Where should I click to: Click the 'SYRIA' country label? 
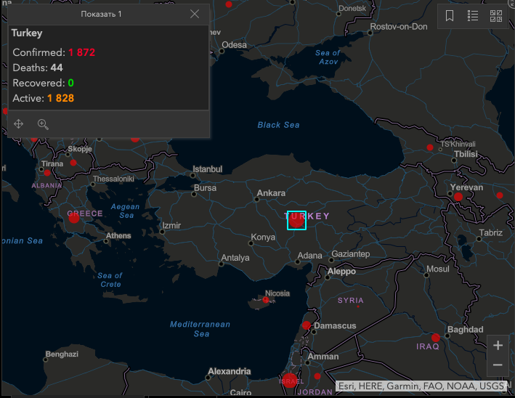pyautogui.click(x=350, y=301)
